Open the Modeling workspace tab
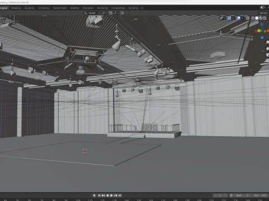Screen dimensions: 269x201 [16, 8]
